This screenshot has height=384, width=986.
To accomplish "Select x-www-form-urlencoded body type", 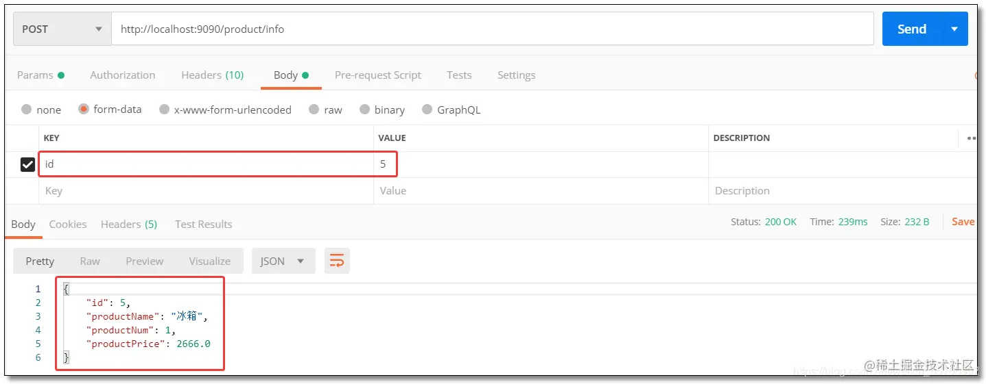I will [226, 110].
